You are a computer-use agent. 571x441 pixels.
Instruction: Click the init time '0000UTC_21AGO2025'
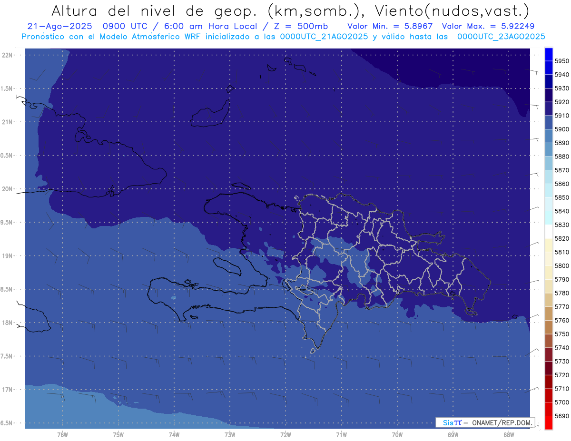coord(324,37)
